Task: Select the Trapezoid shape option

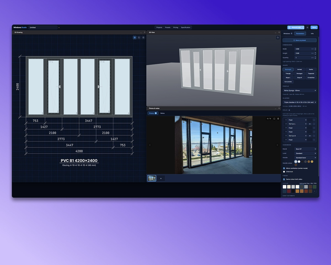Action: (311, 74)
